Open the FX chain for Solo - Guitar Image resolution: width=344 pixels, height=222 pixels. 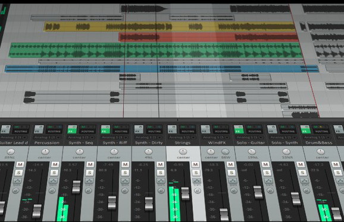click(239, 129)
